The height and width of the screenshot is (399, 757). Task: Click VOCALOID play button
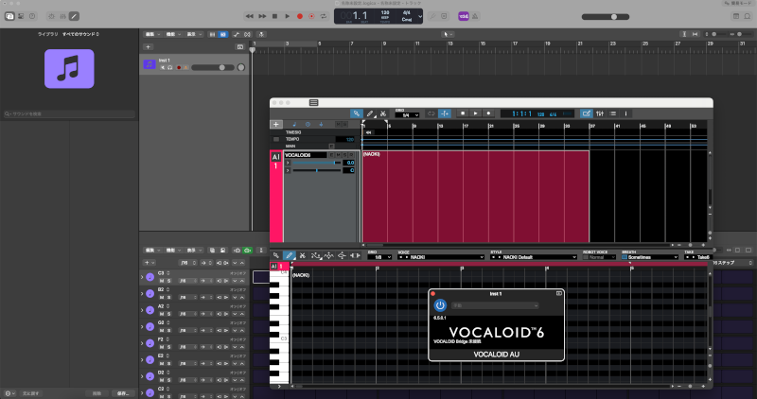(x=476, y=113)
